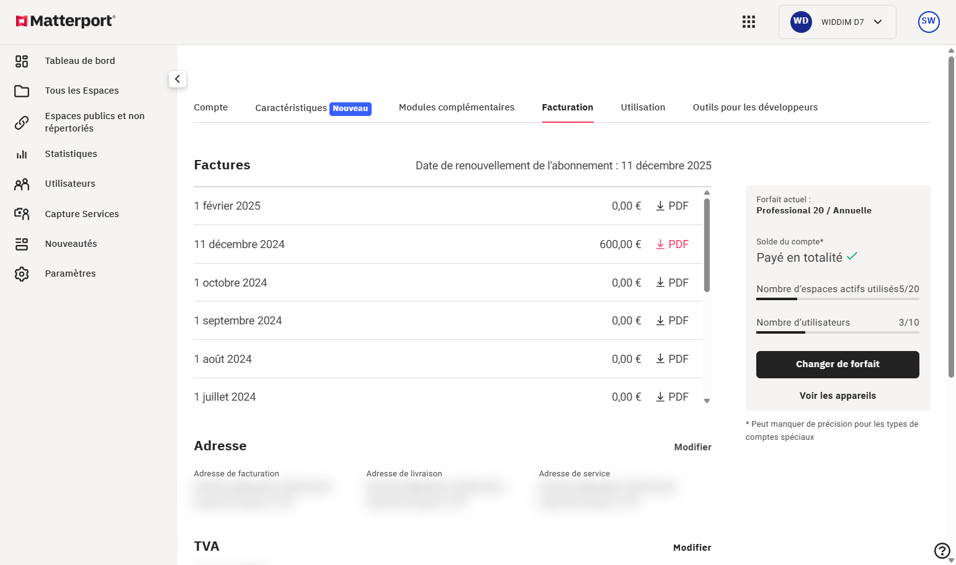Switch to the Compte tab
Image resolution: width=956 pixels, height=565 pixels.
(211, 107)
